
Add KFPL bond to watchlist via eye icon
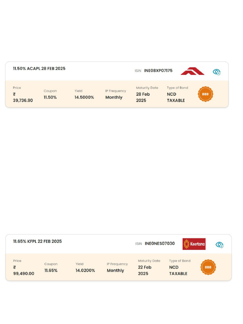point(219,245)
